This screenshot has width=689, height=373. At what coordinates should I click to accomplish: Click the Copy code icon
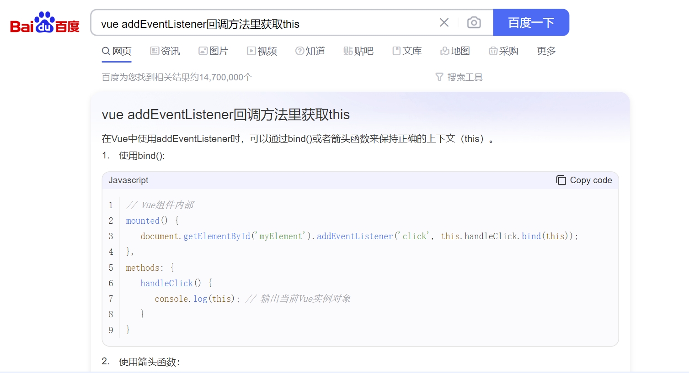[561, 180]
